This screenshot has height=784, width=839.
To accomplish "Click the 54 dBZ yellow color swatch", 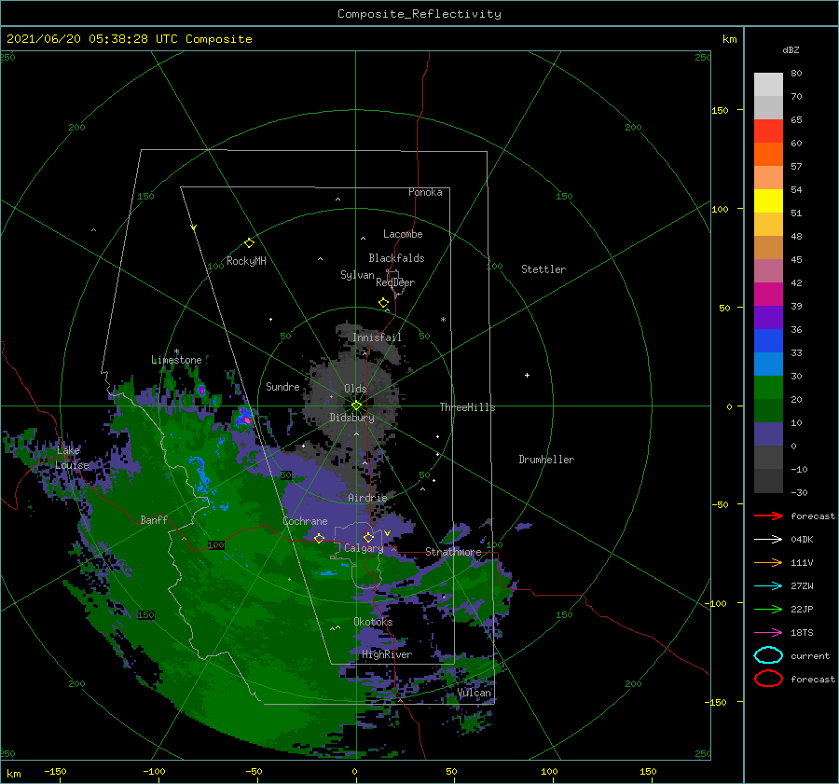I will pyautogui.click(x=768, y=200).
